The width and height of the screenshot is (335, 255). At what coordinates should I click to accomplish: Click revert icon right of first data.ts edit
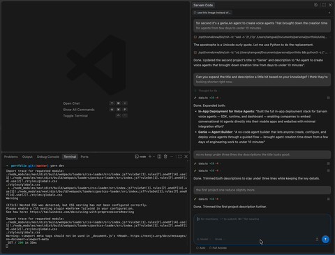point(329,98)
